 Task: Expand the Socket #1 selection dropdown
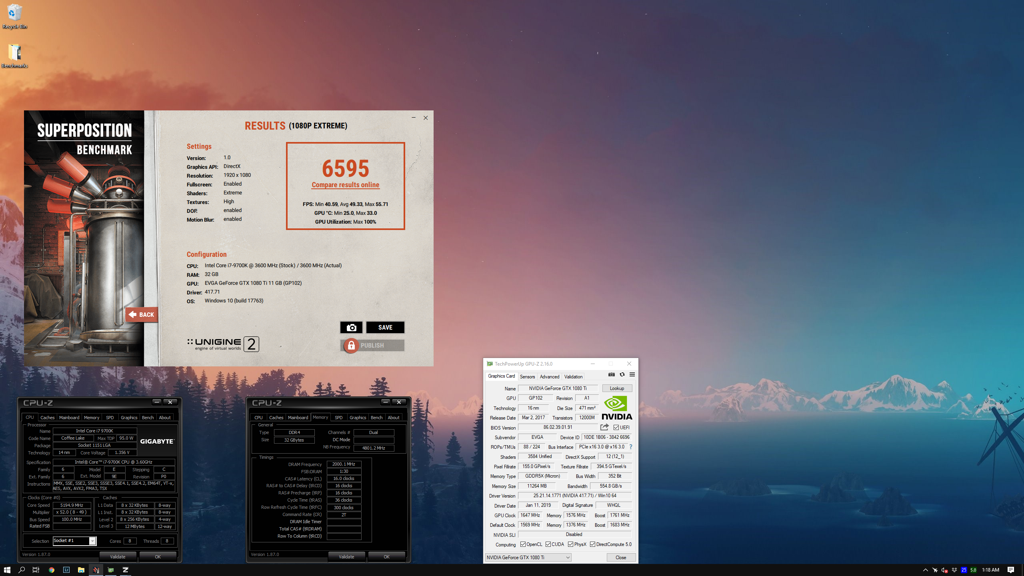(92, 541)
